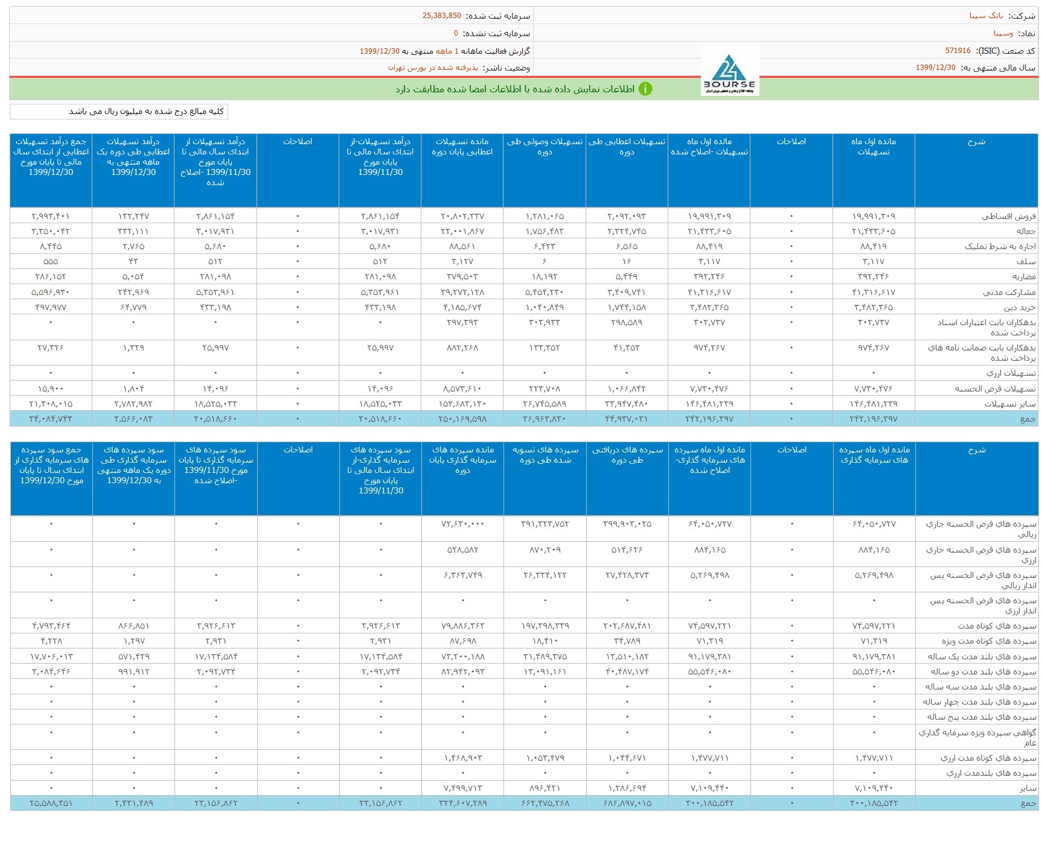Viewport: 1042px width, 853px height.
Task: Click the company name 'بانک سینا'
Action: click(x=986, y=16)
